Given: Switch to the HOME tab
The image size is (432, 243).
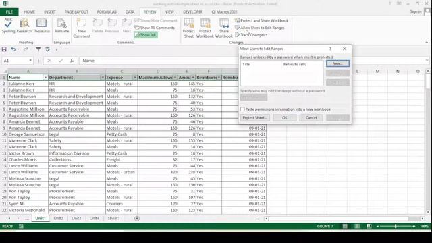Looking at the screenshot, I should click(29, 12).
